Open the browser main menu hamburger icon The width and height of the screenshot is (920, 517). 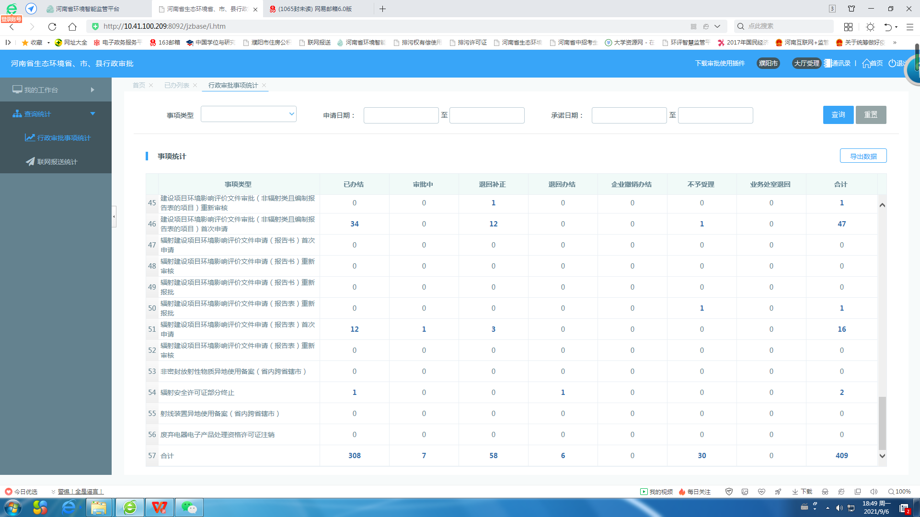(910, 27)
